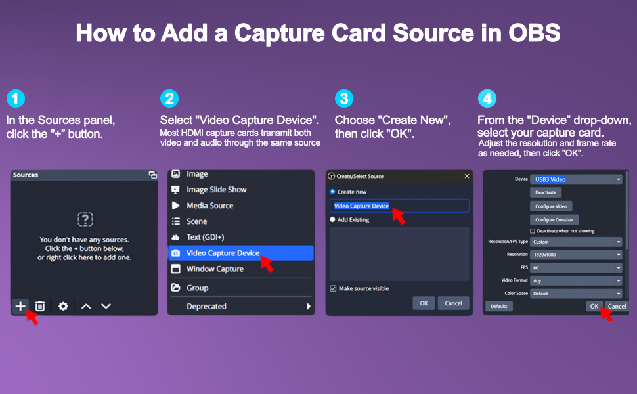This screenshot has height=394, width=637.
Task: Click the existing sources list box
Action: 399,254
